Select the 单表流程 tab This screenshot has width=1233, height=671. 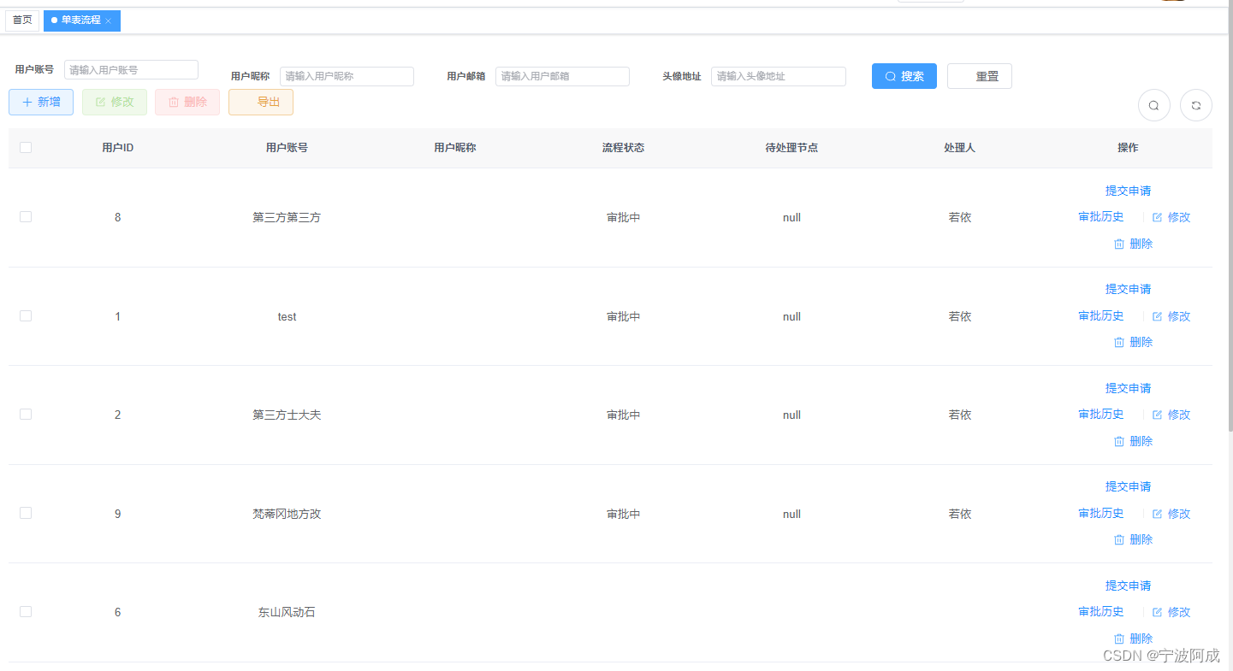tap(81, 21)
